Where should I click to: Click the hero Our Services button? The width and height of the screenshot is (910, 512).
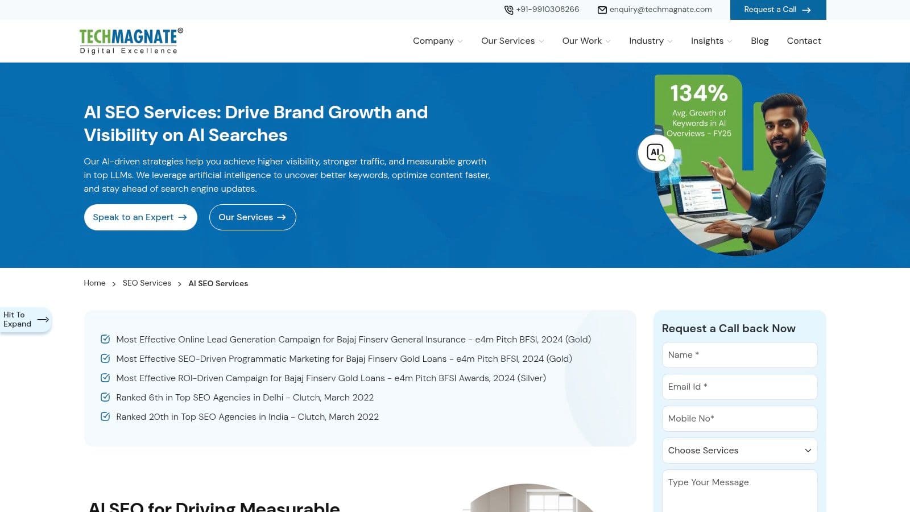point(253,217)
